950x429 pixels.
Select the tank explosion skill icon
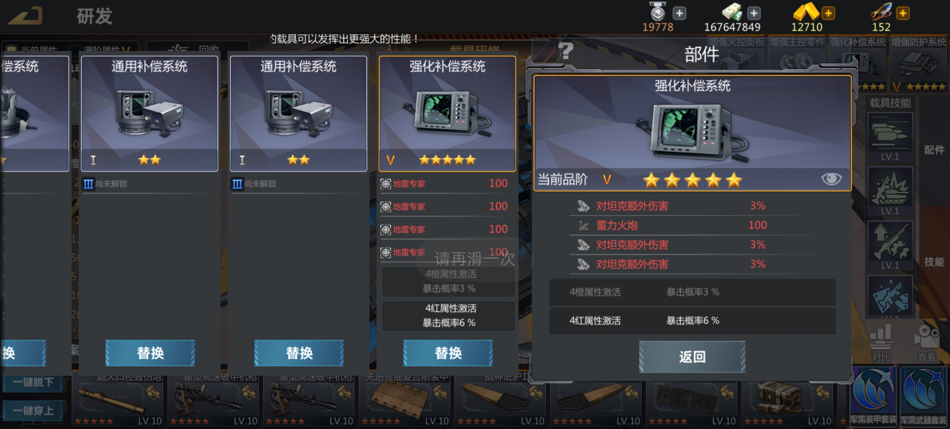(890, 187)
